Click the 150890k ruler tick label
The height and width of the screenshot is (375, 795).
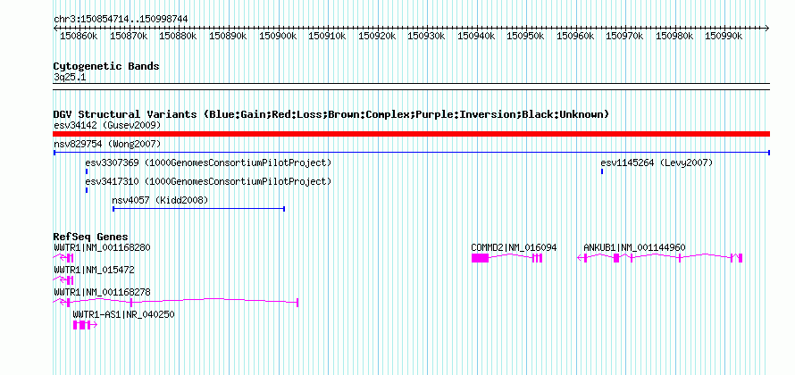[228, 36]
